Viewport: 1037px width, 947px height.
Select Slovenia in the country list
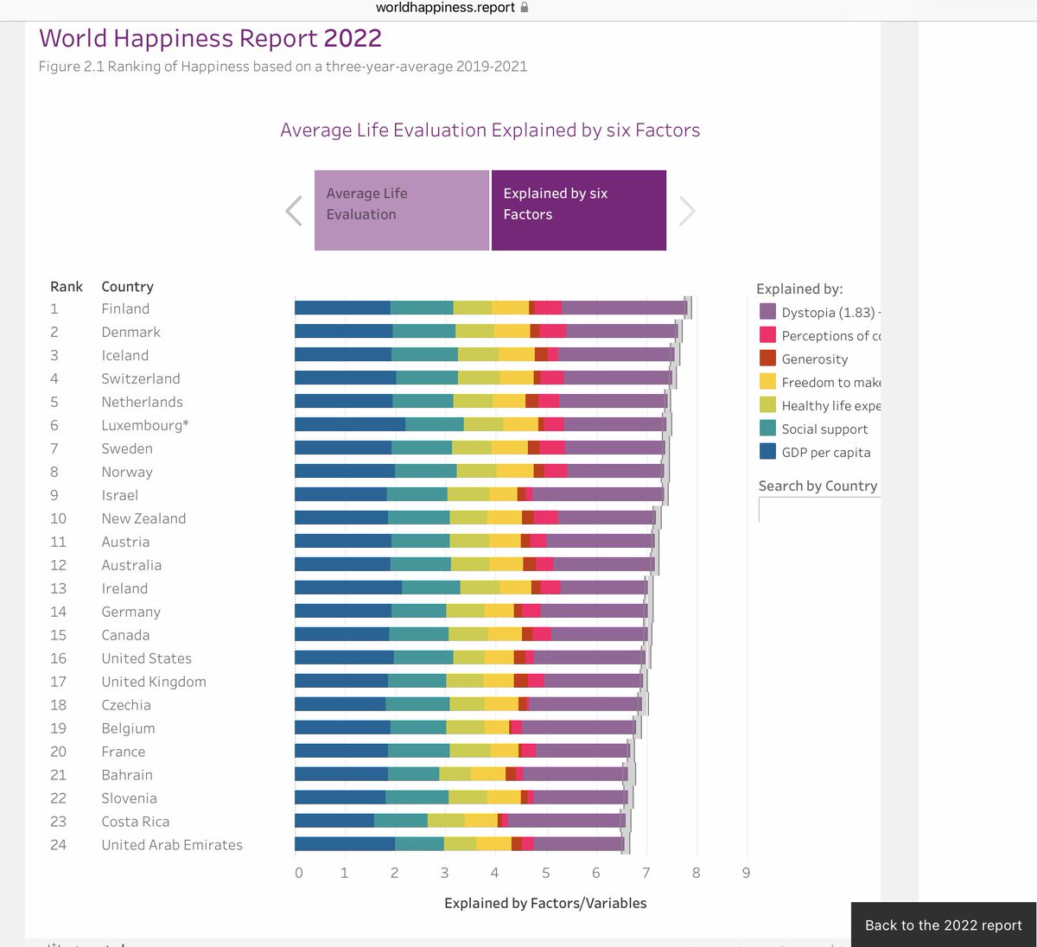pyautogui.click(x=129, y=798)
